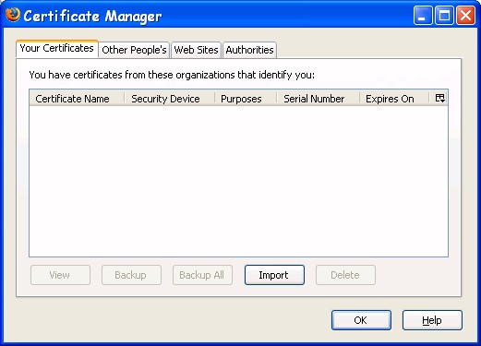Screen dimensions: 481x346
Task: Click the Firefox icon in title bar
Action: click(x=13, y=15)
